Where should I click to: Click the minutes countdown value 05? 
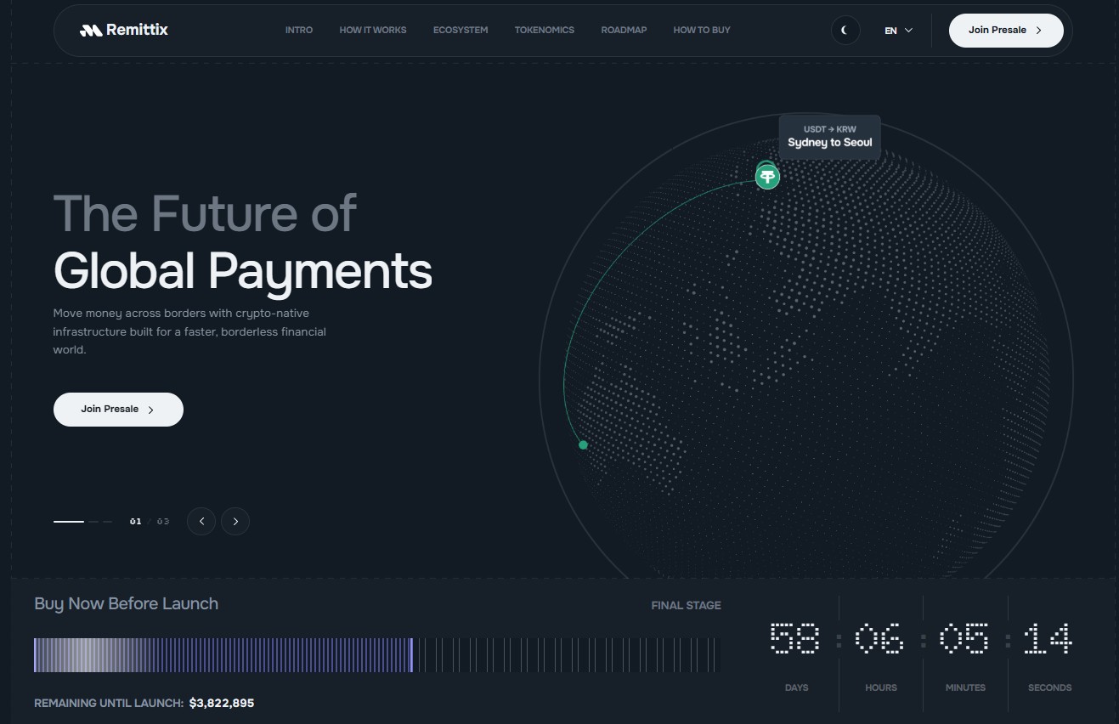click(x=964, y=638)
